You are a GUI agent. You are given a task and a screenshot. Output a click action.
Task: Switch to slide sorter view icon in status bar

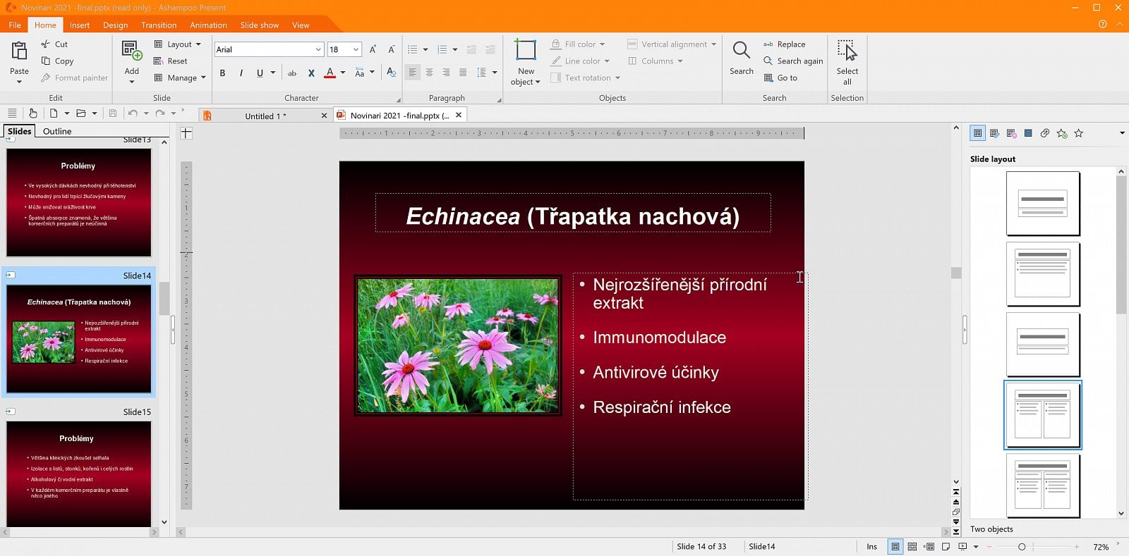tap(912, 546)
